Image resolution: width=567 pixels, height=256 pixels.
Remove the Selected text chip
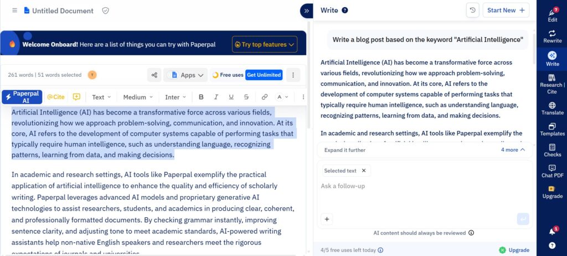364,171
